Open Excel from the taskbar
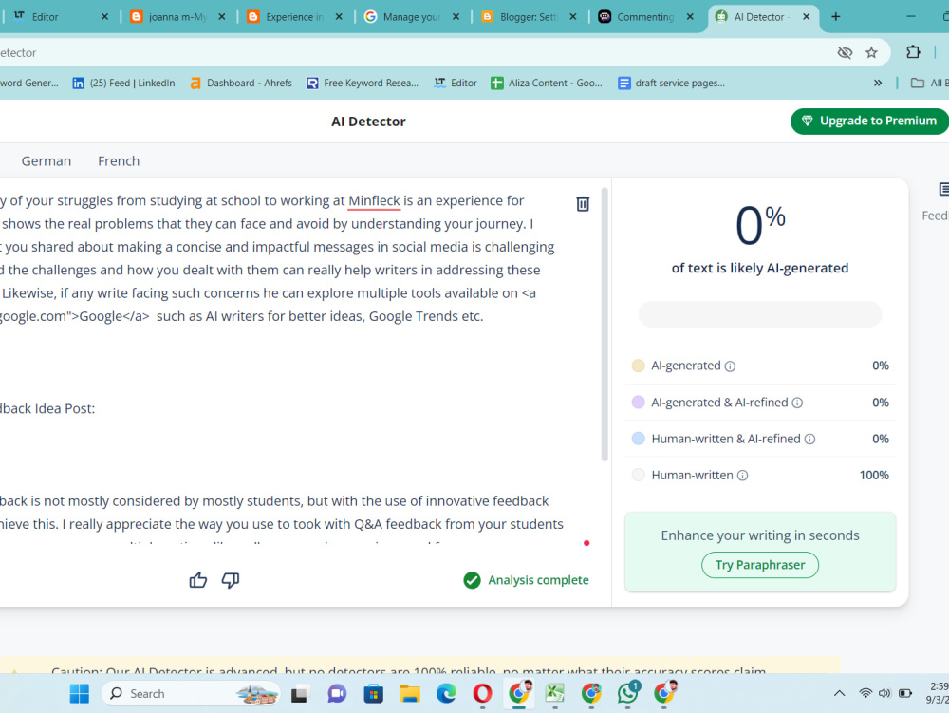 point(555,694)
